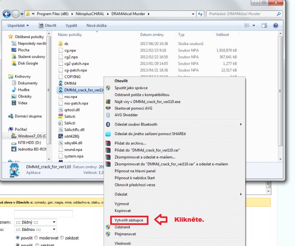Click the refresh button by address bar
295x246 pixels.
(x=200, y=14)
